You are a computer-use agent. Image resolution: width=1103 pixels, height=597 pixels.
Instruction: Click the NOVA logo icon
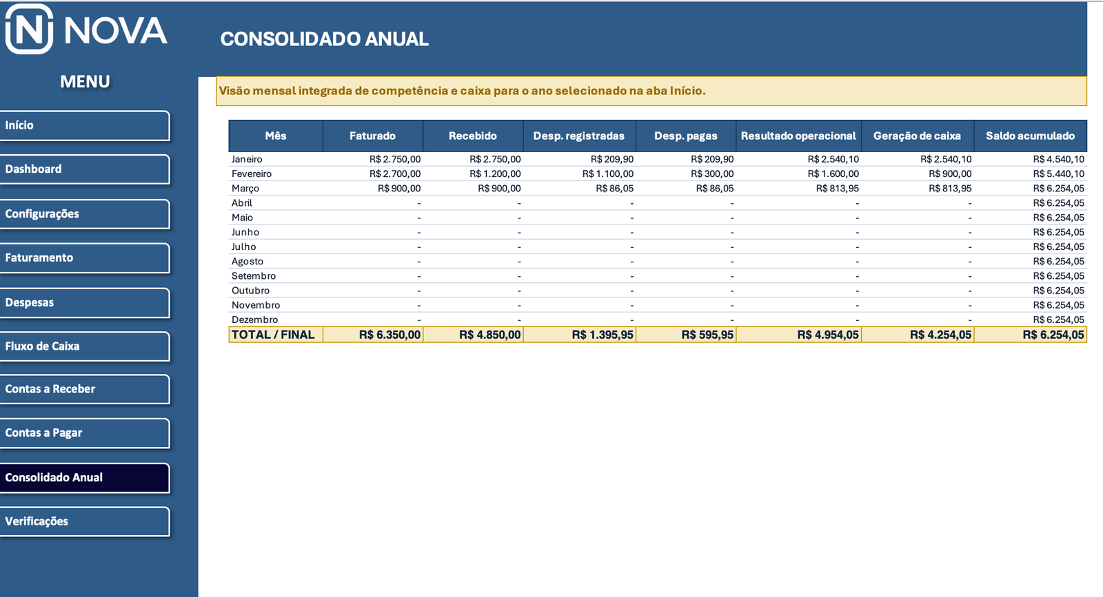(x=29, y=29)
